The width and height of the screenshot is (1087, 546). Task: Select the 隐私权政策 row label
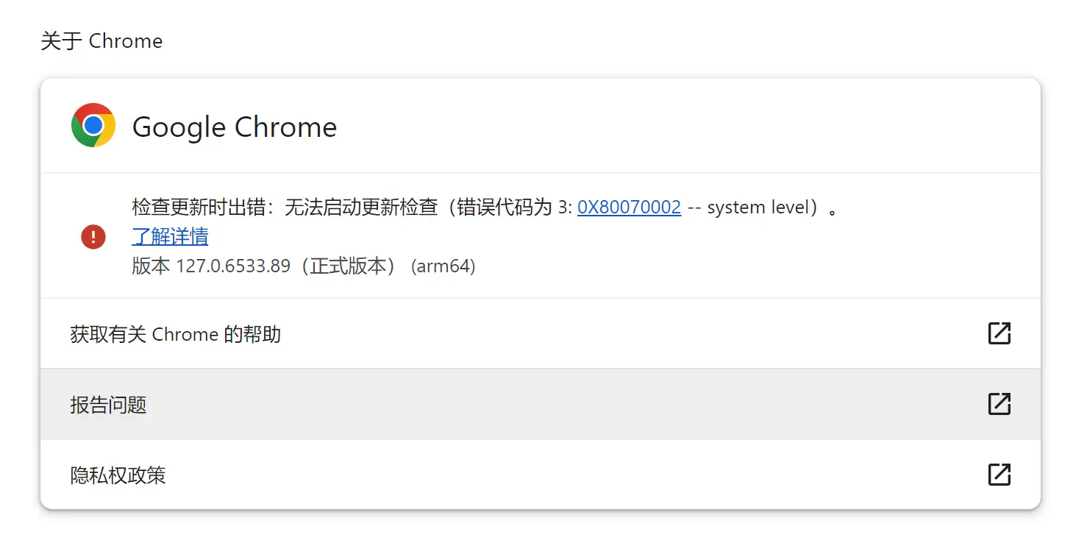click(x=118, y=475)
